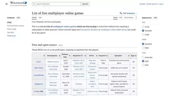
Task: Sort table by Required OS column
Action: [85, 56]
